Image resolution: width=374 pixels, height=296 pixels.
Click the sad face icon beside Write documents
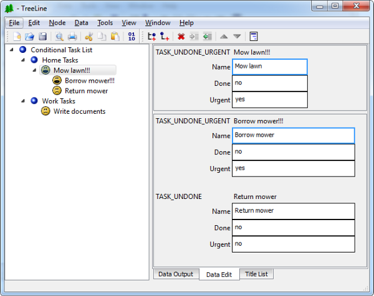point(46,111)
